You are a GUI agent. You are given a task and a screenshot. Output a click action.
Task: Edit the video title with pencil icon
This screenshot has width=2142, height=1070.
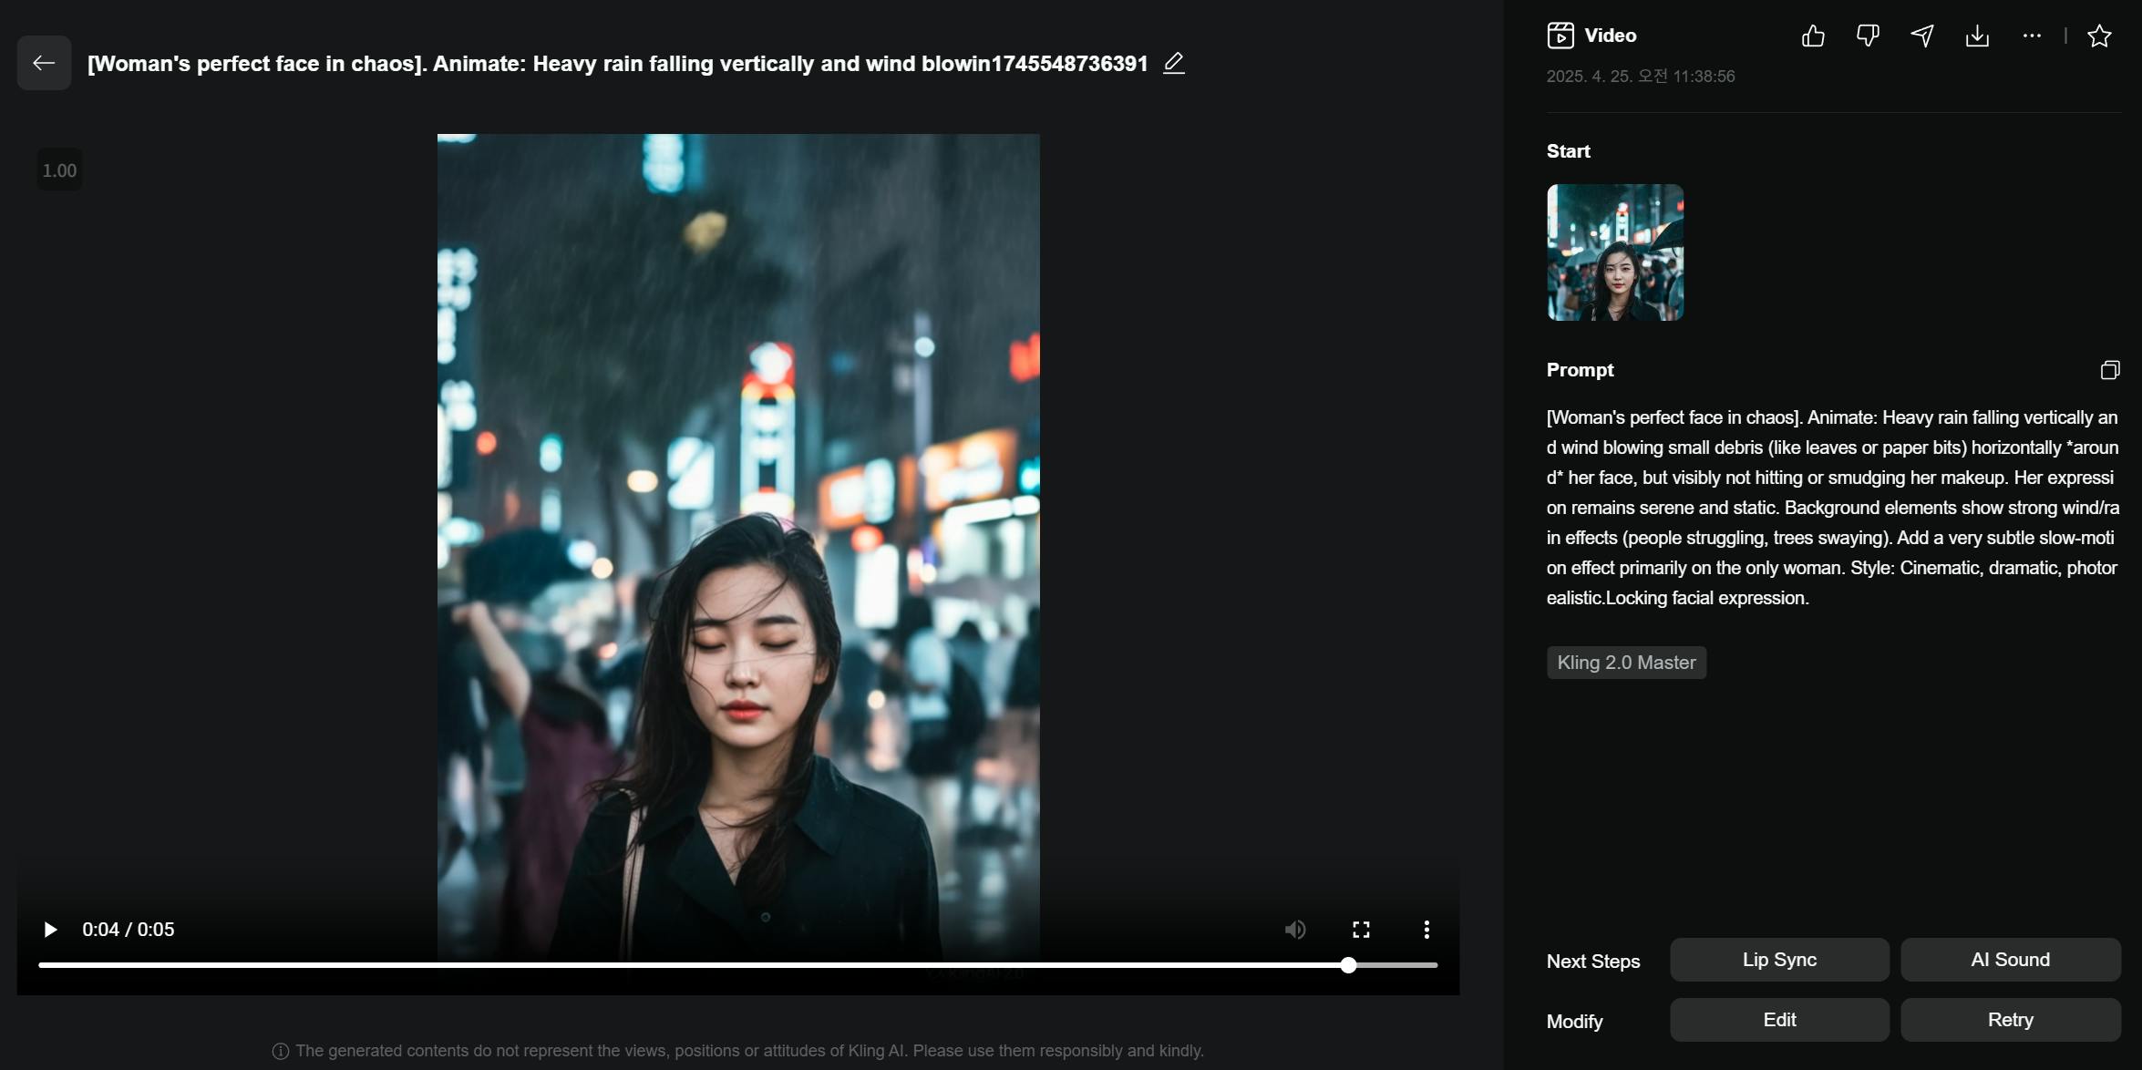[1174, 63]
